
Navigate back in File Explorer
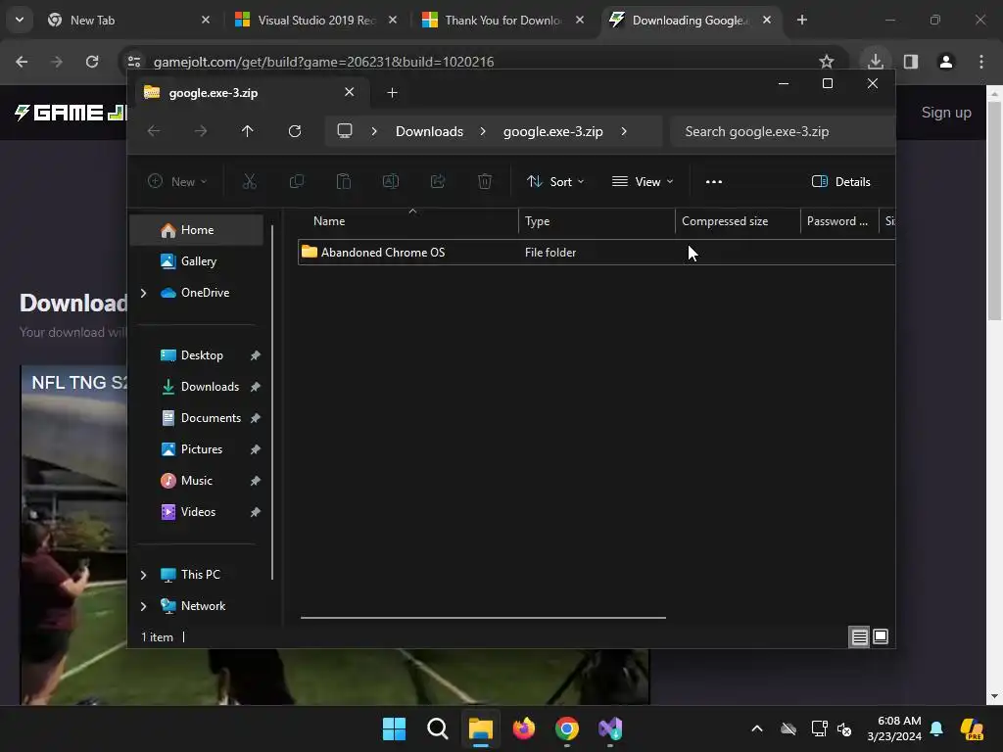coord(154,131)
